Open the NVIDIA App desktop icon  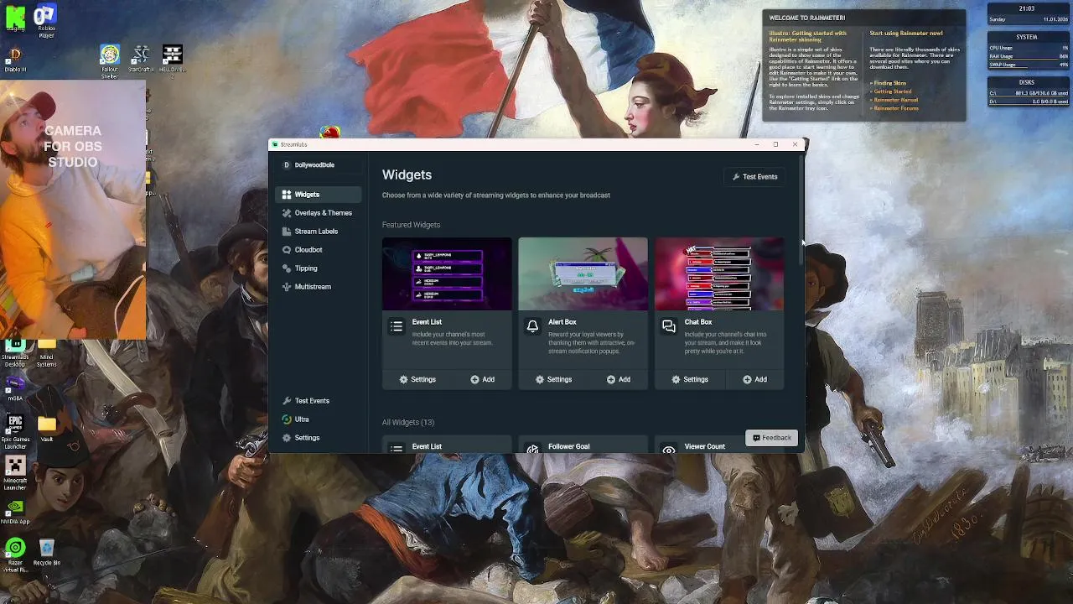pos(15,513)
